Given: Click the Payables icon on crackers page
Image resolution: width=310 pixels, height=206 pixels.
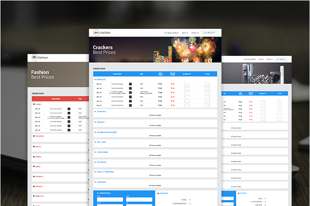Looking at the screenshot, I should [158, 193].
